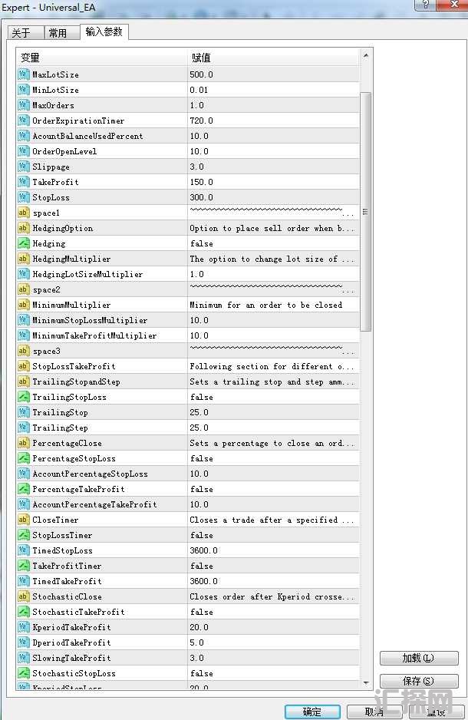Switch to the 关于 tab
The height and width of the screenshot is (720, 468).
(21, 33)
